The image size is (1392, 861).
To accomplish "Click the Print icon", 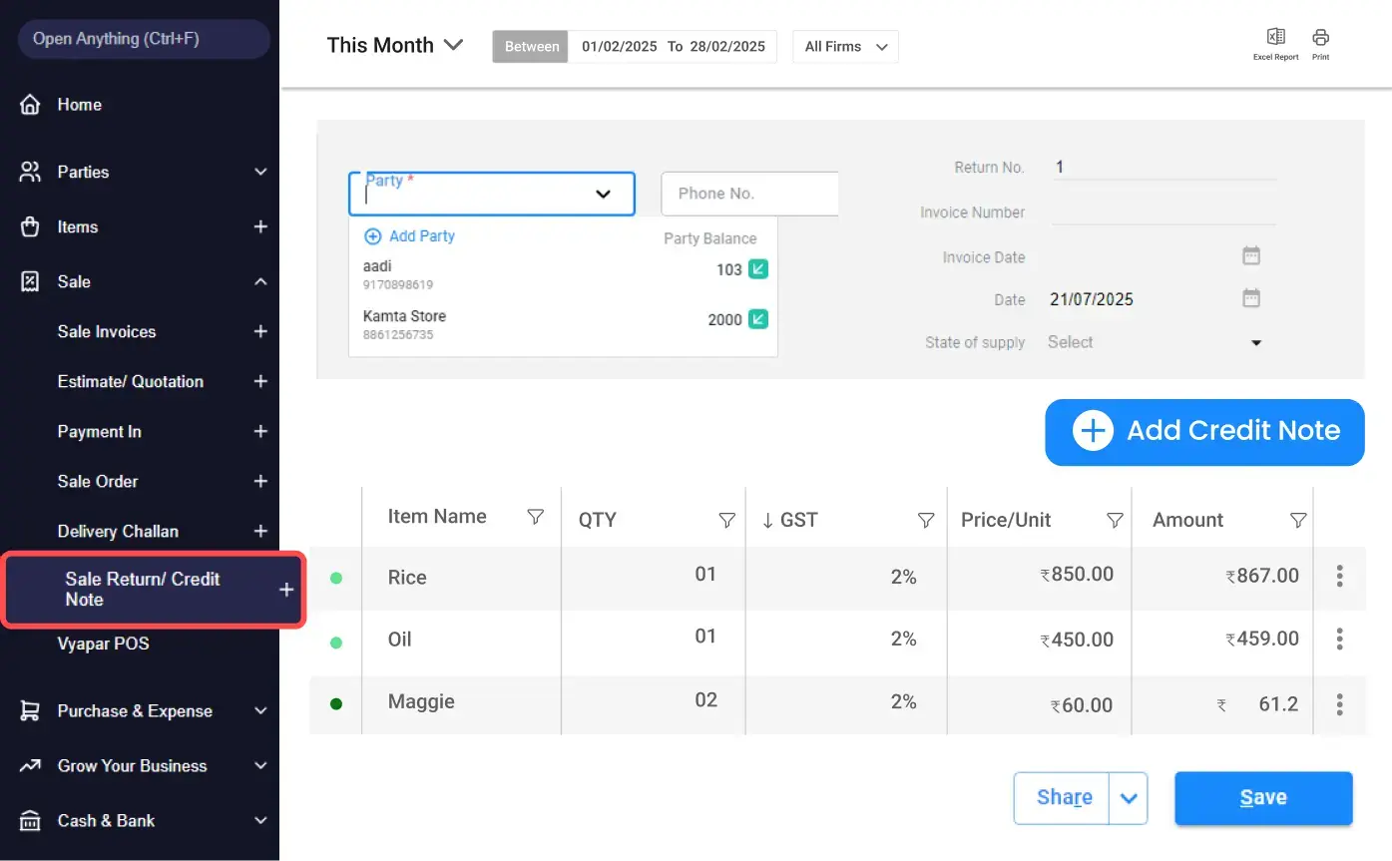I will (1320, 38).
